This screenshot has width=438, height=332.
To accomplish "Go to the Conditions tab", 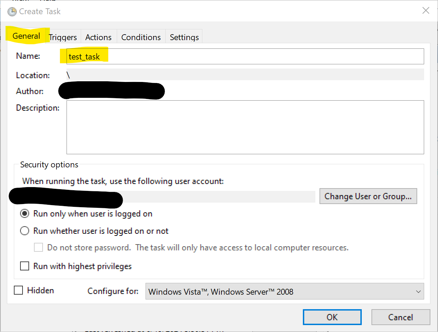I will click(141, 37).
